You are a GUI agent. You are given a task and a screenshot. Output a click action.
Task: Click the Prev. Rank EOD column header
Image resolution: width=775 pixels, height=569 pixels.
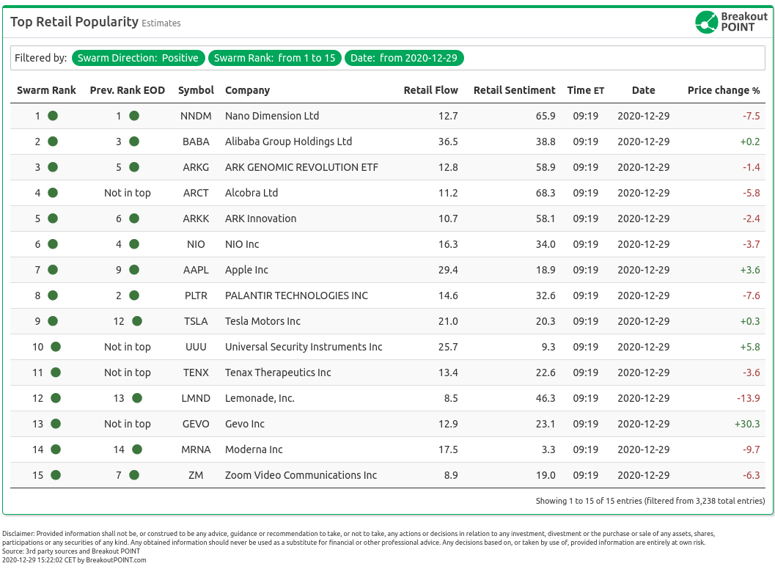click(x=127, y=90)
